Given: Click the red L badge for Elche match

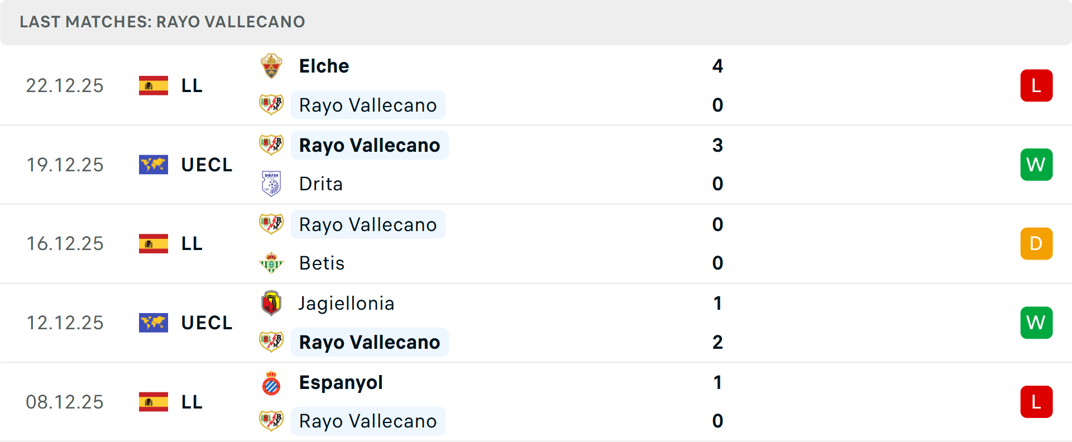Looking at the screenshot, I should tap(1036, 85).
